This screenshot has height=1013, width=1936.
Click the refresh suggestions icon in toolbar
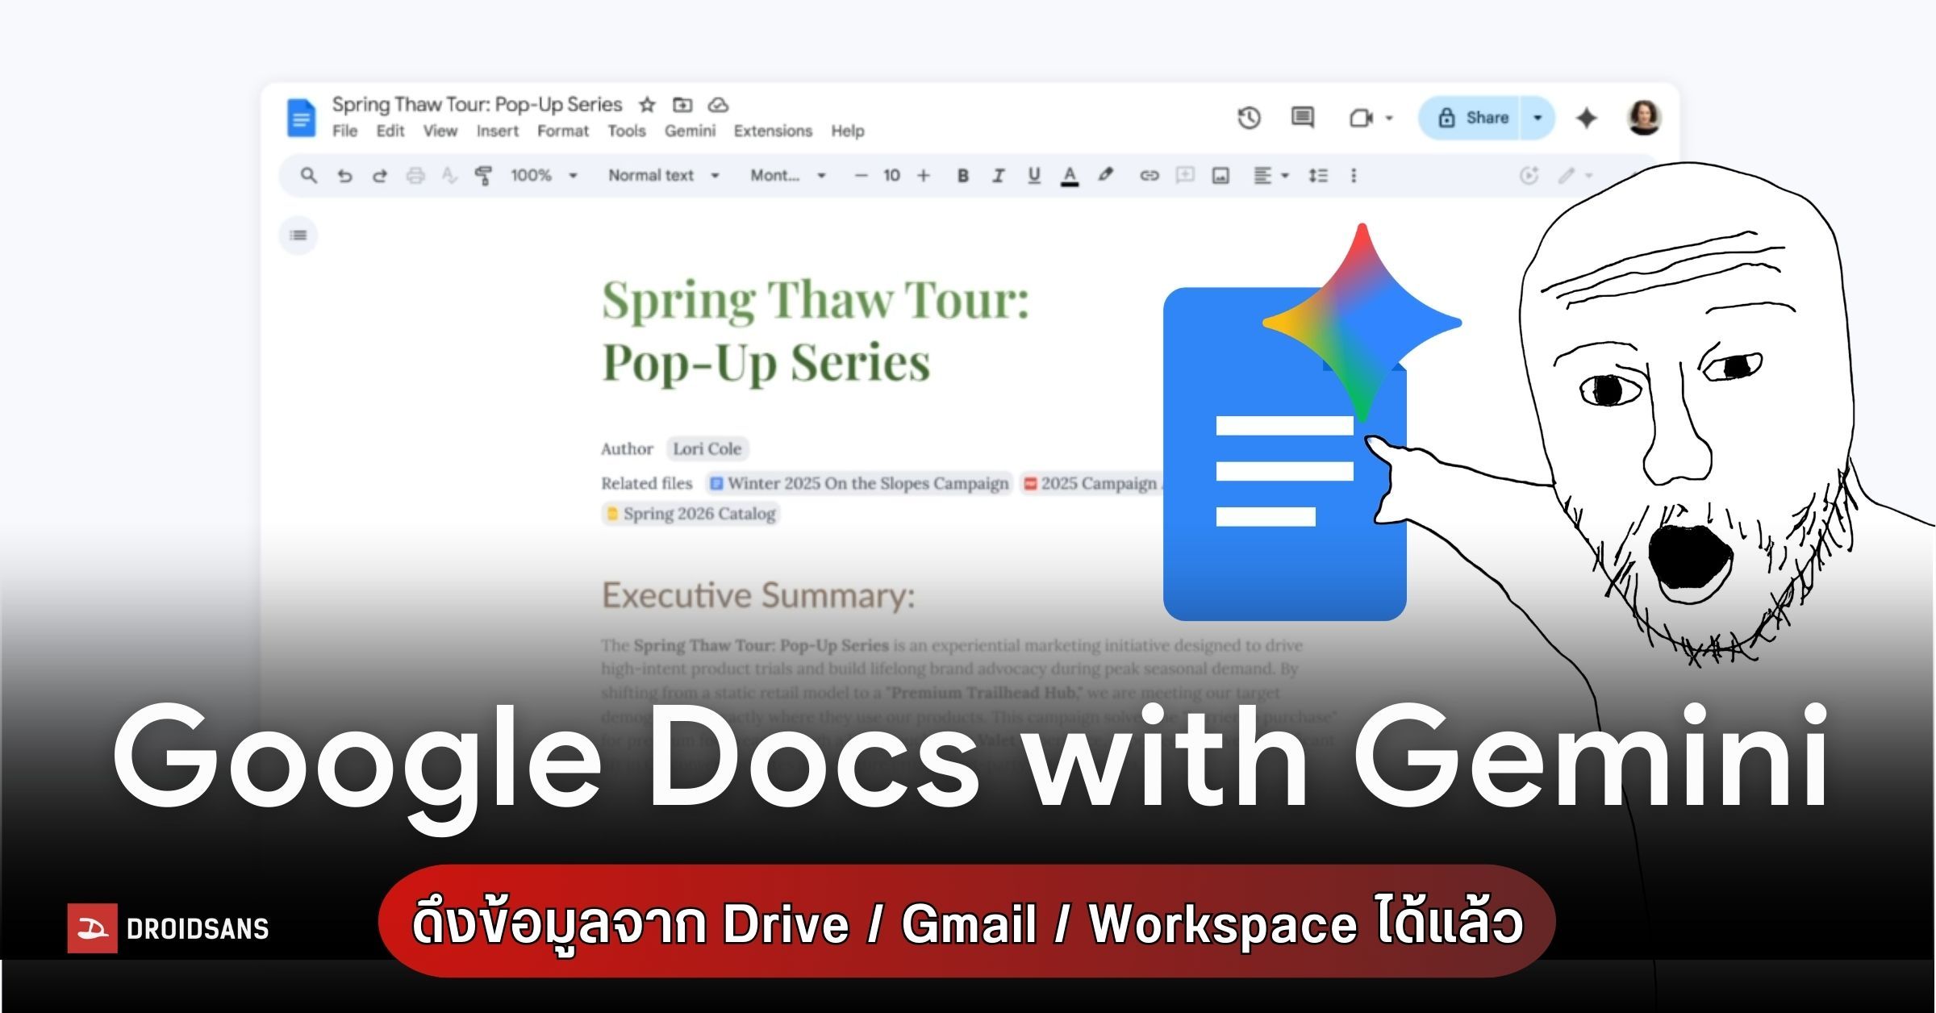coord(1529,175)
